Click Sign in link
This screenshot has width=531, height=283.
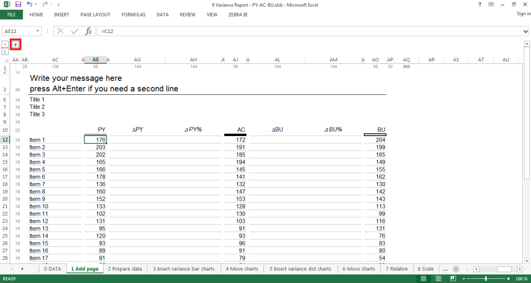pyautogui.click(x=523, y=14)
